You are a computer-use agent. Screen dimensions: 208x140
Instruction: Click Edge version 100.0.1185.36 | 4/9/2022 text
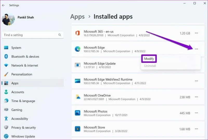pos(115,51)
